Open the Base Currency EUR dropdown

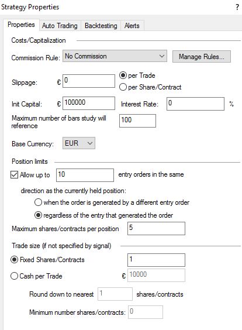click(79, 143)
